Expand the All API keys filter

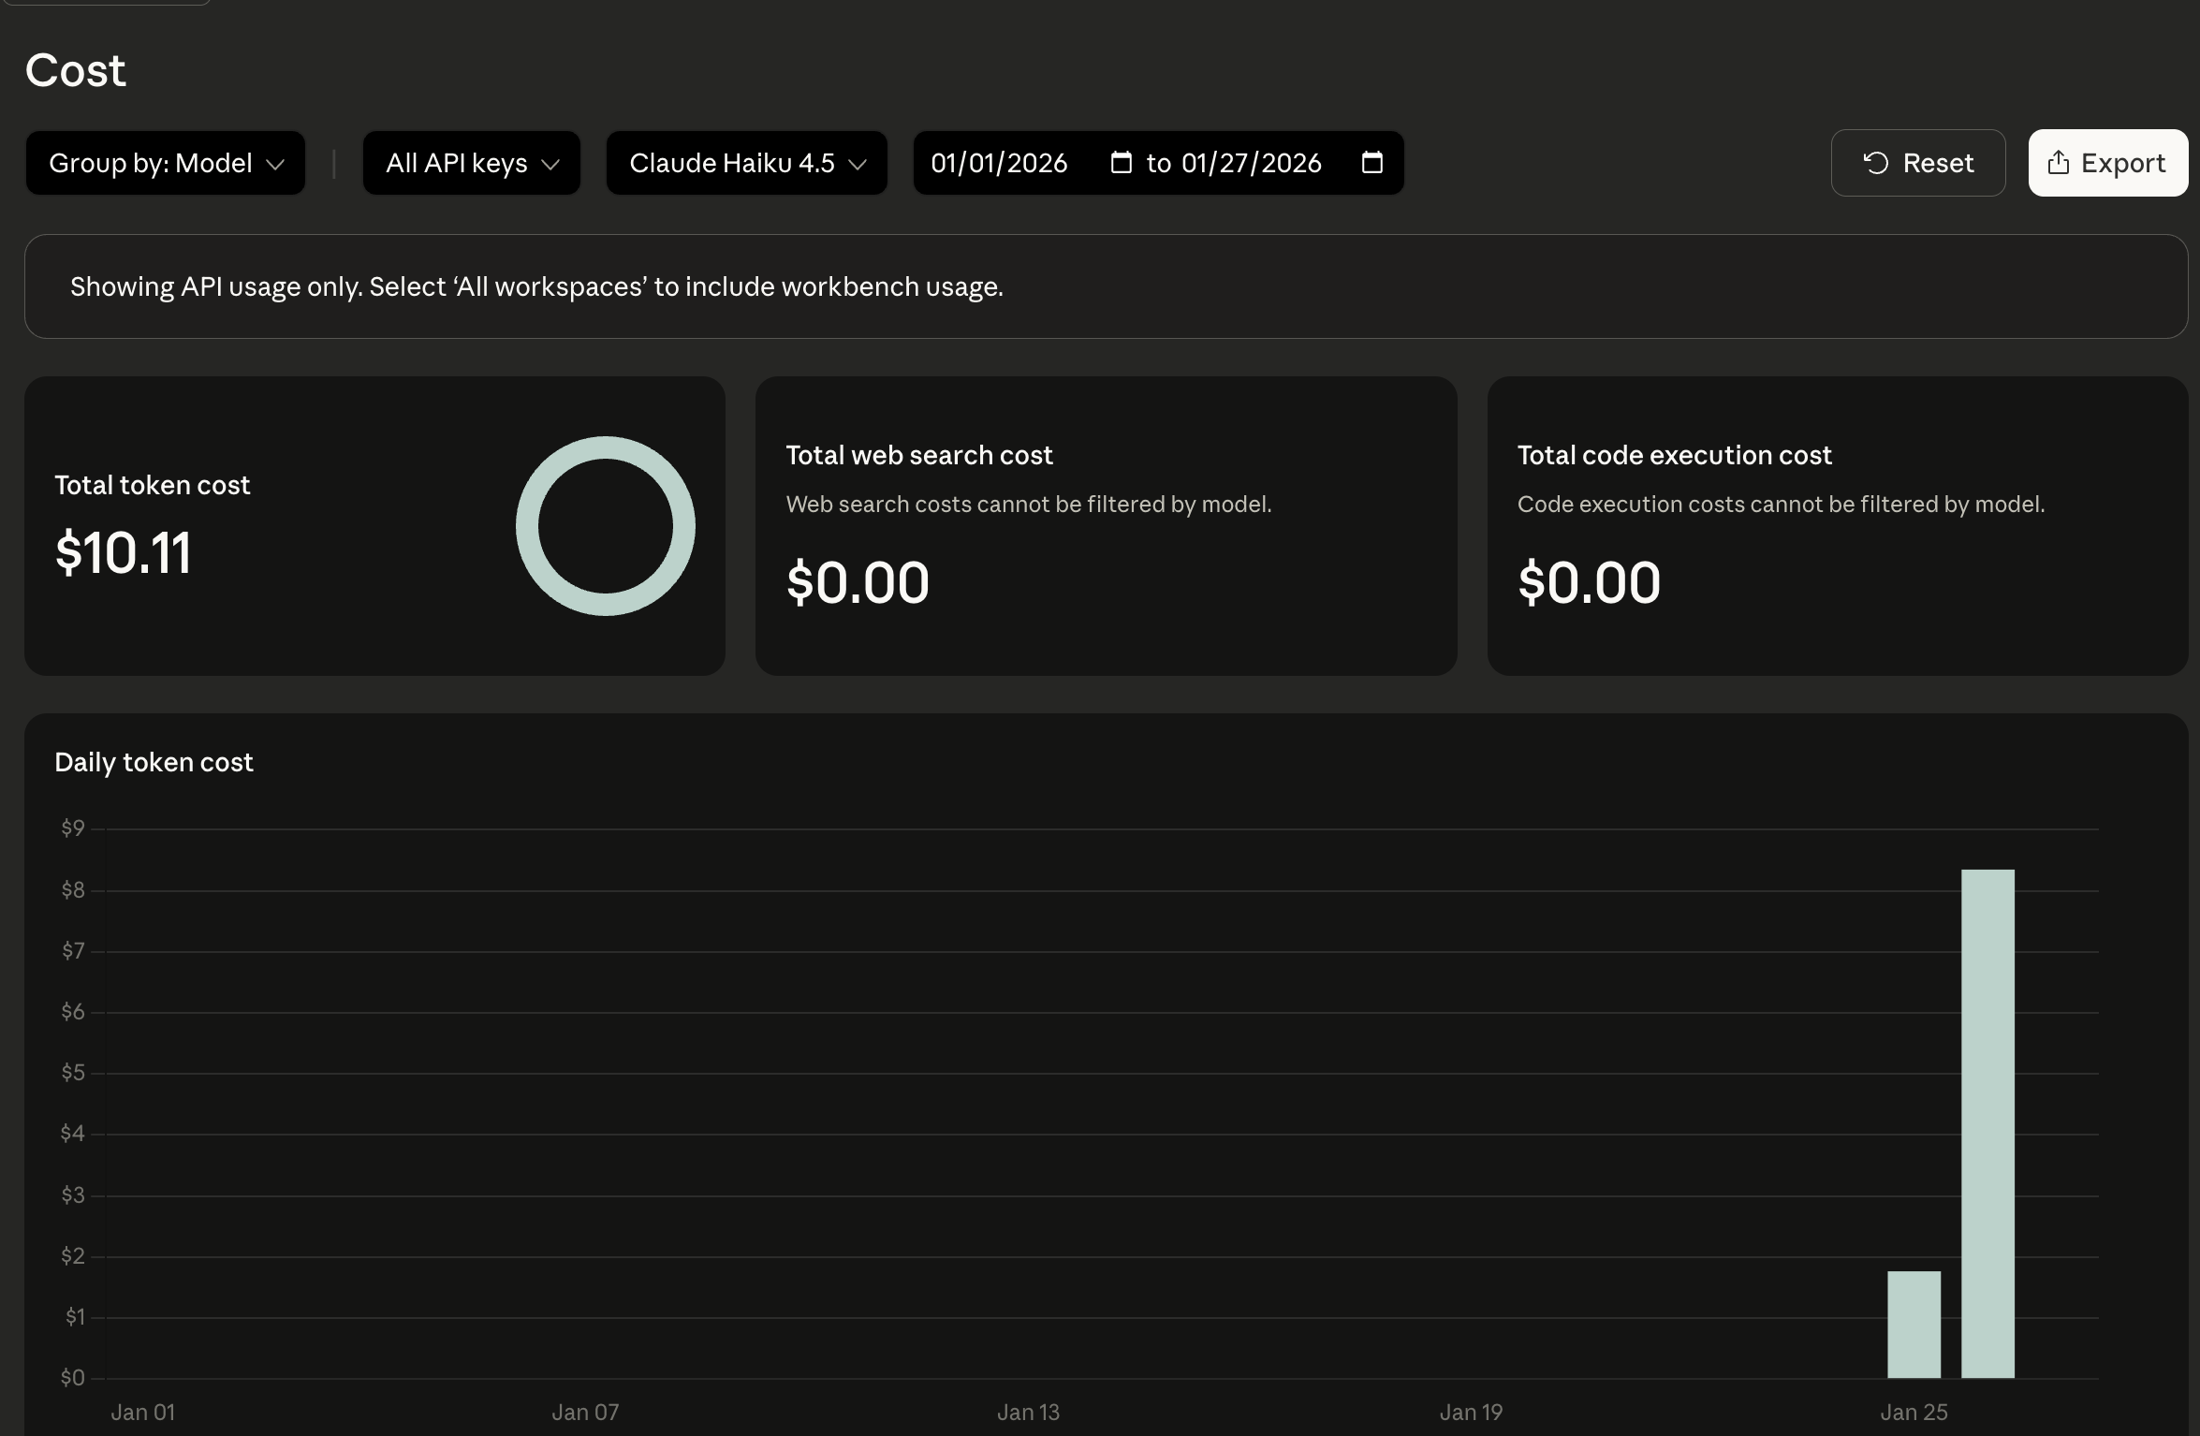pyautogui.click(x=471, y=163)
